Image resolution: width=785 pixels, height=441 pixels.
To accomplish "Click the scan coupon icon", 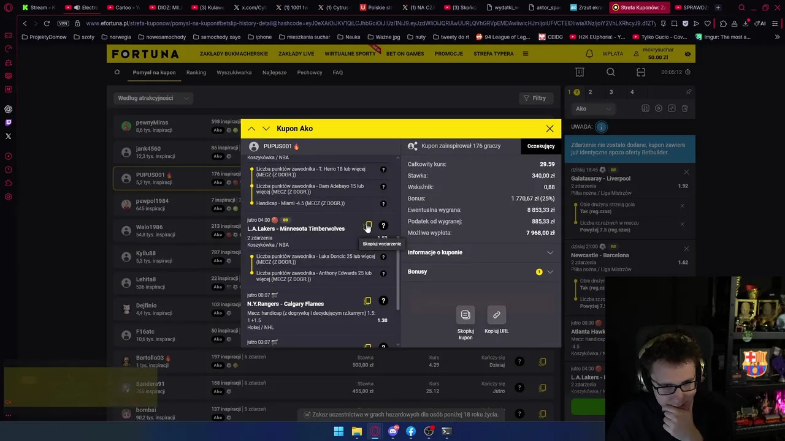I will (x=641, y=72).
